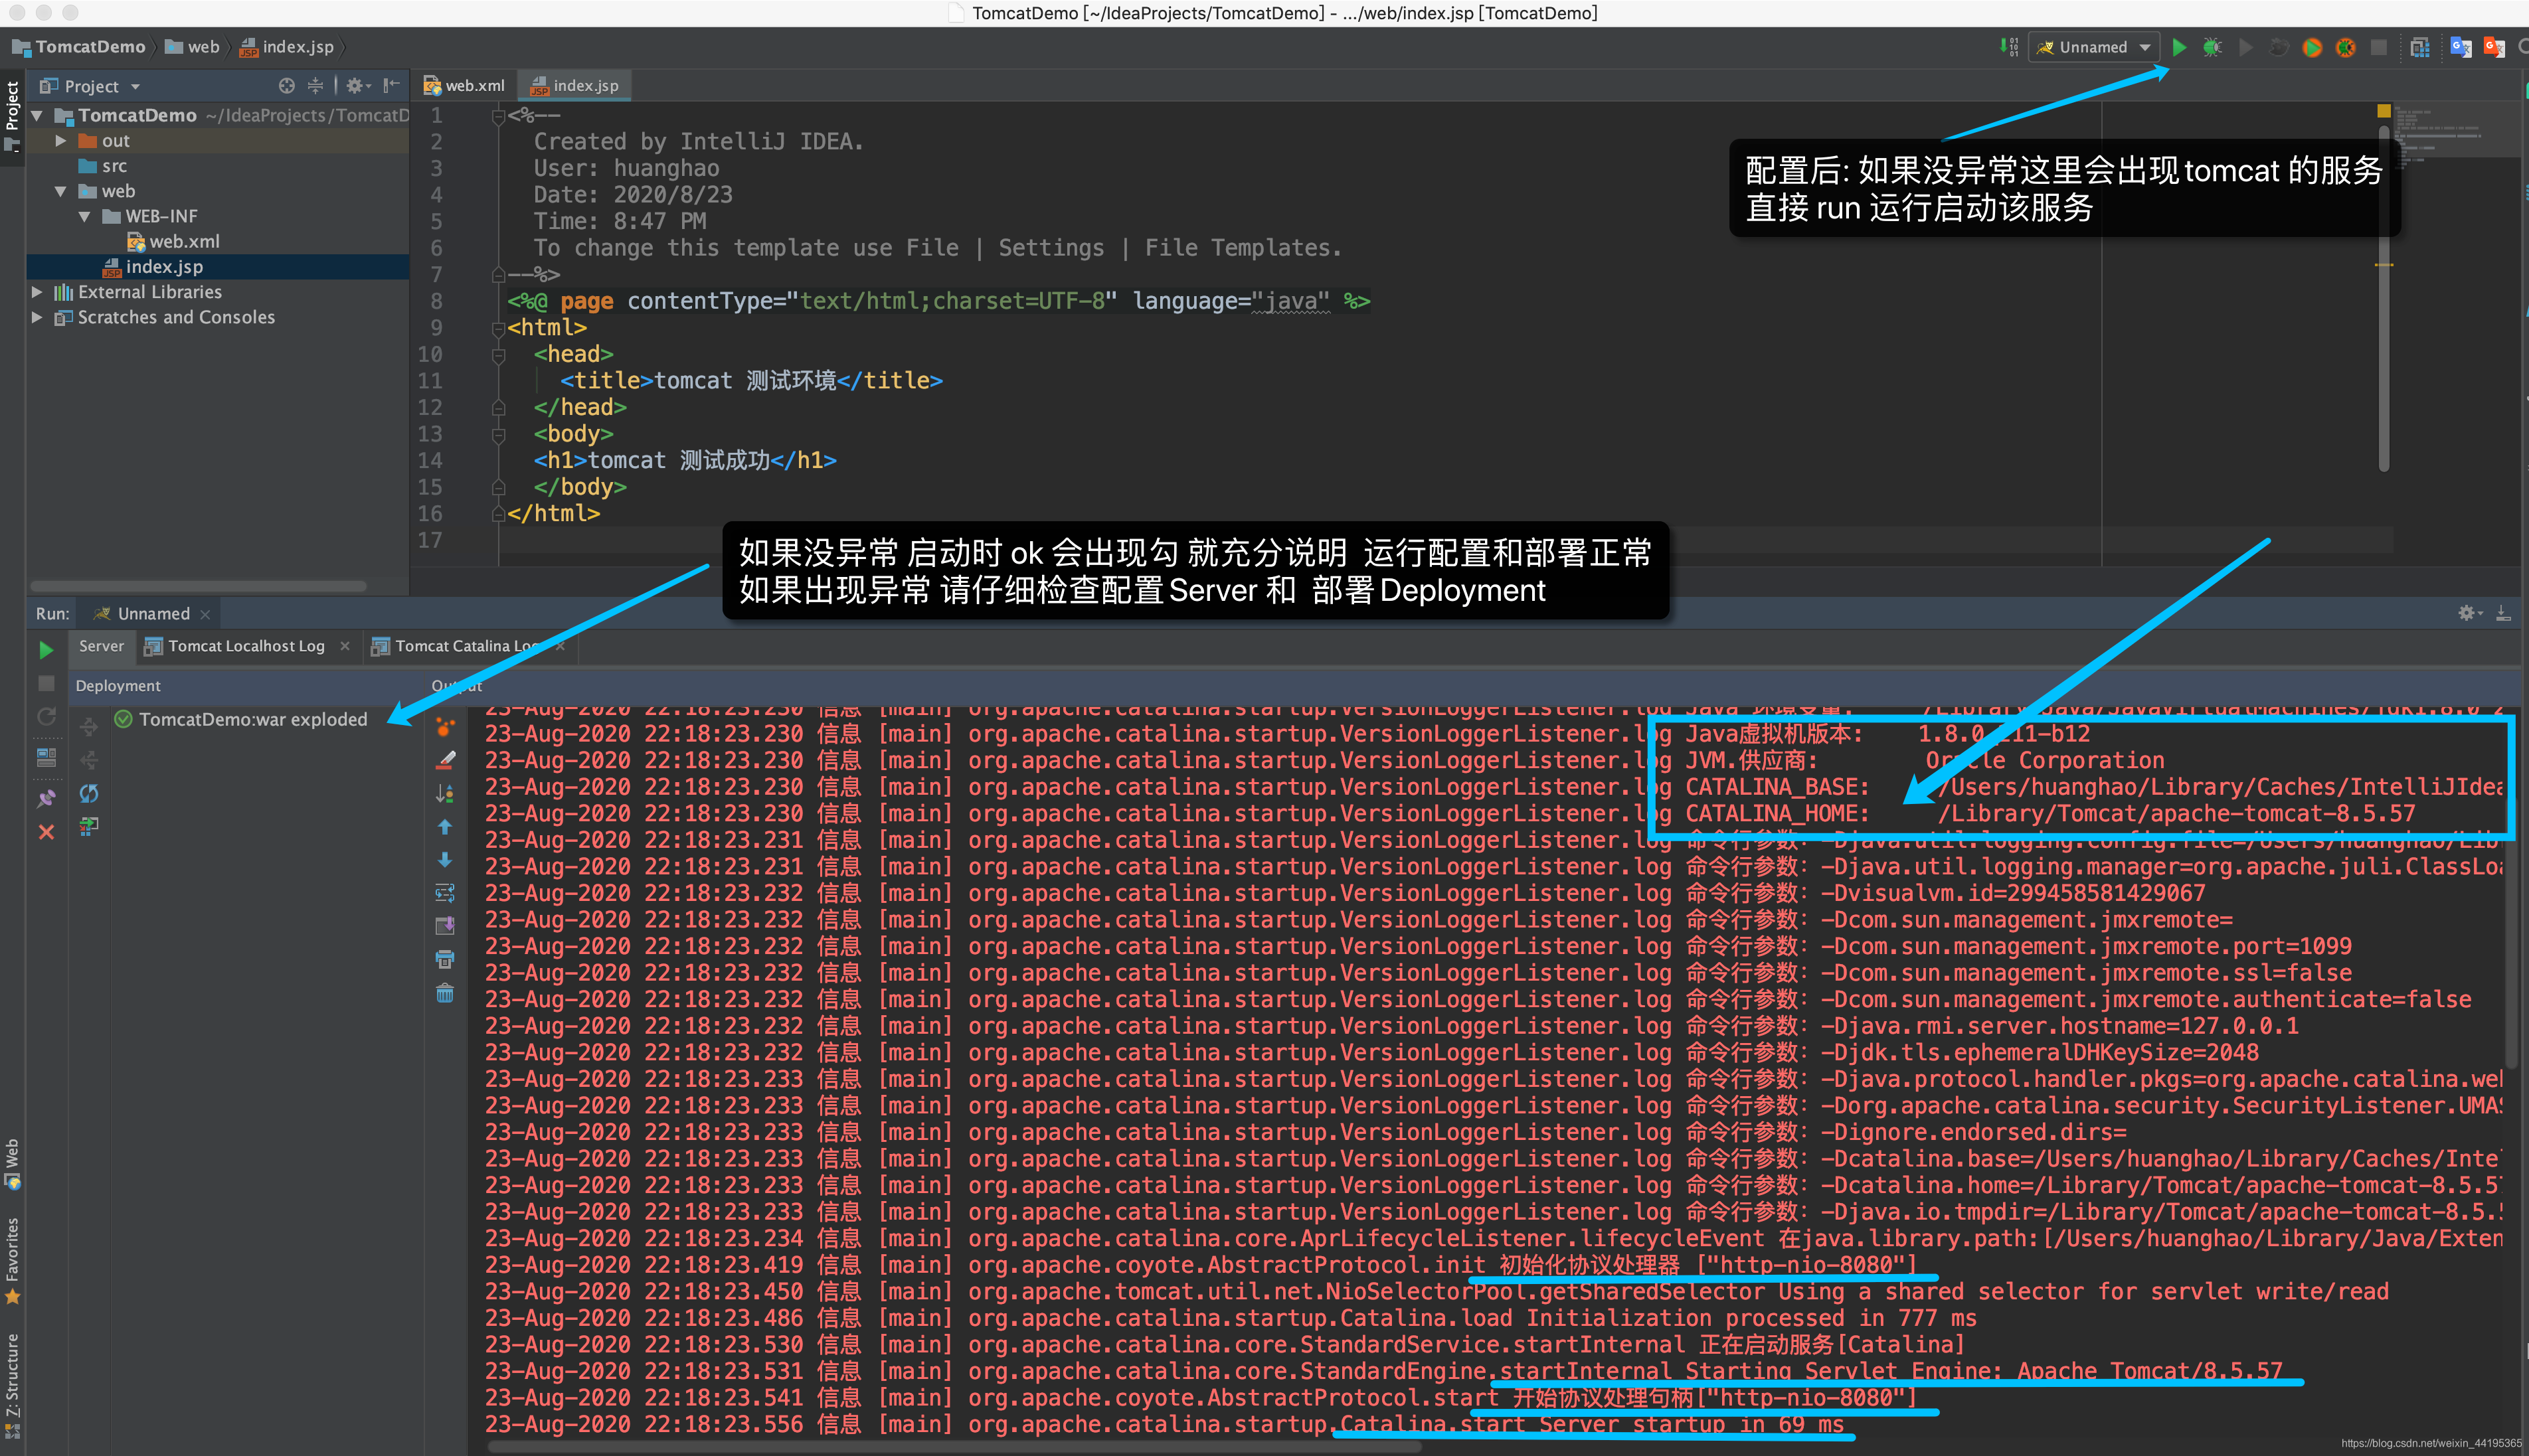
Task: Collapse the web folder
Action: coord(61,191)
